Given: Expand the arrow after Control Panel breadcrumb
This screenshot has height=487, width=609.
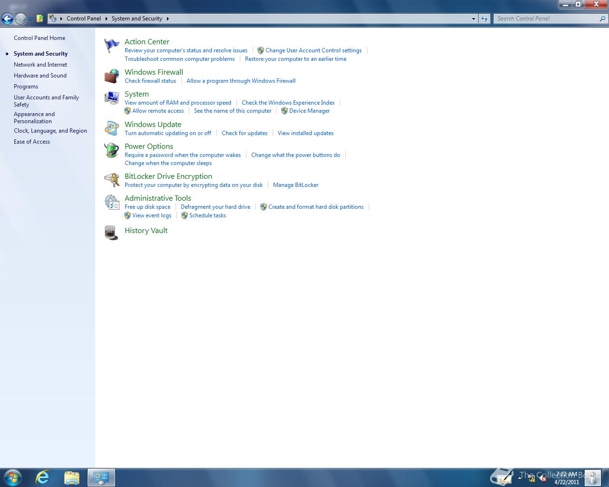Looking at the screenshot, I should pyautogui.click(x=106, y=19).
